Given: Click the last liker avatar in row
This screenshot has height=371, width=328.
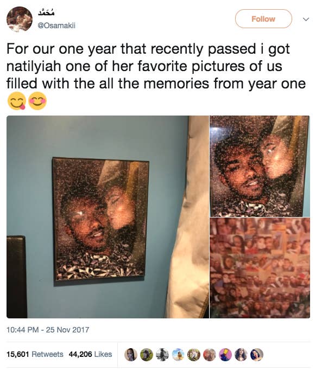Looking at the screenshot, I should (257, 354).
